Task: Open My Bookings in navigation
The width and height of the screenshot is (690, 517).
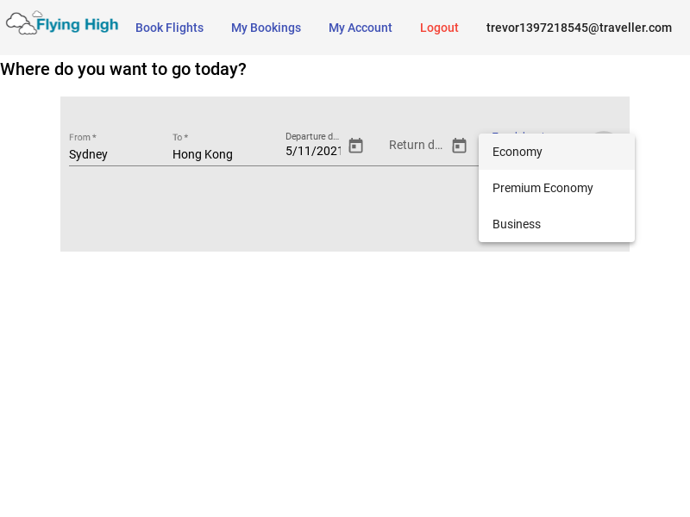Action: click(266, 28)
